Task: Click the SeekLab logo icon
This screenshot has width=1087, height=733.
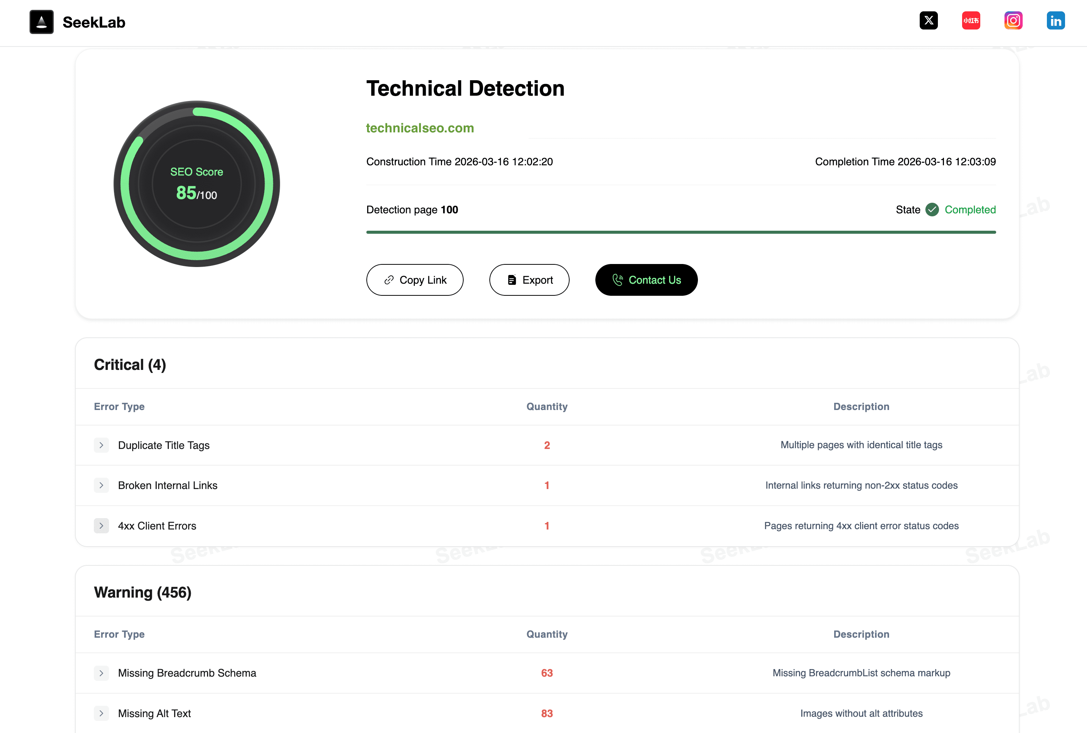Action: 42,22
